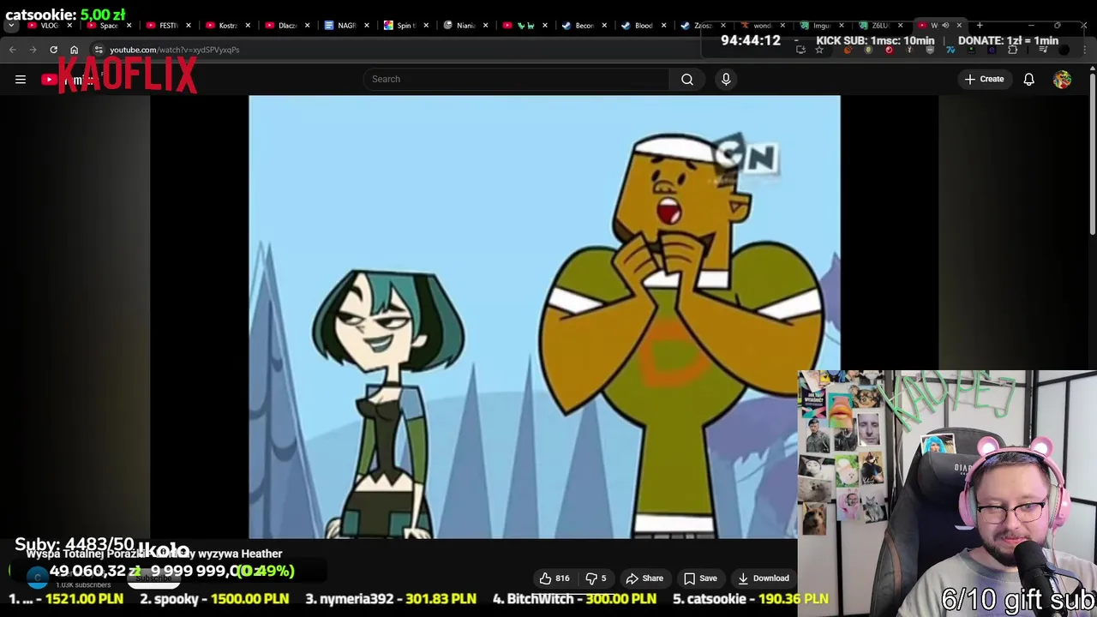Switch to the Spin tab
1097x617 pixels.
click(x=405, y=26)
